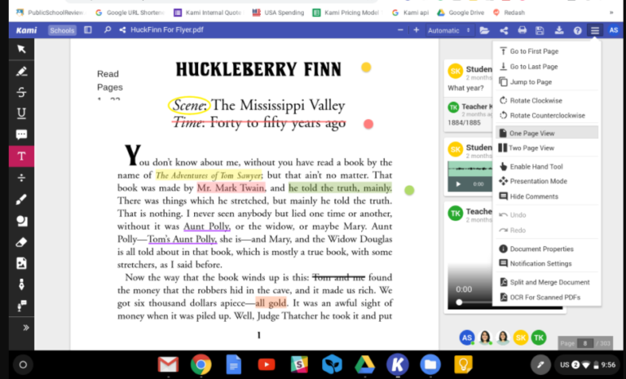Image resolution: width=626 pixels, height=379 pixels.
Task: Open Google Drive bookmark
Action: (x=461, y=13)
